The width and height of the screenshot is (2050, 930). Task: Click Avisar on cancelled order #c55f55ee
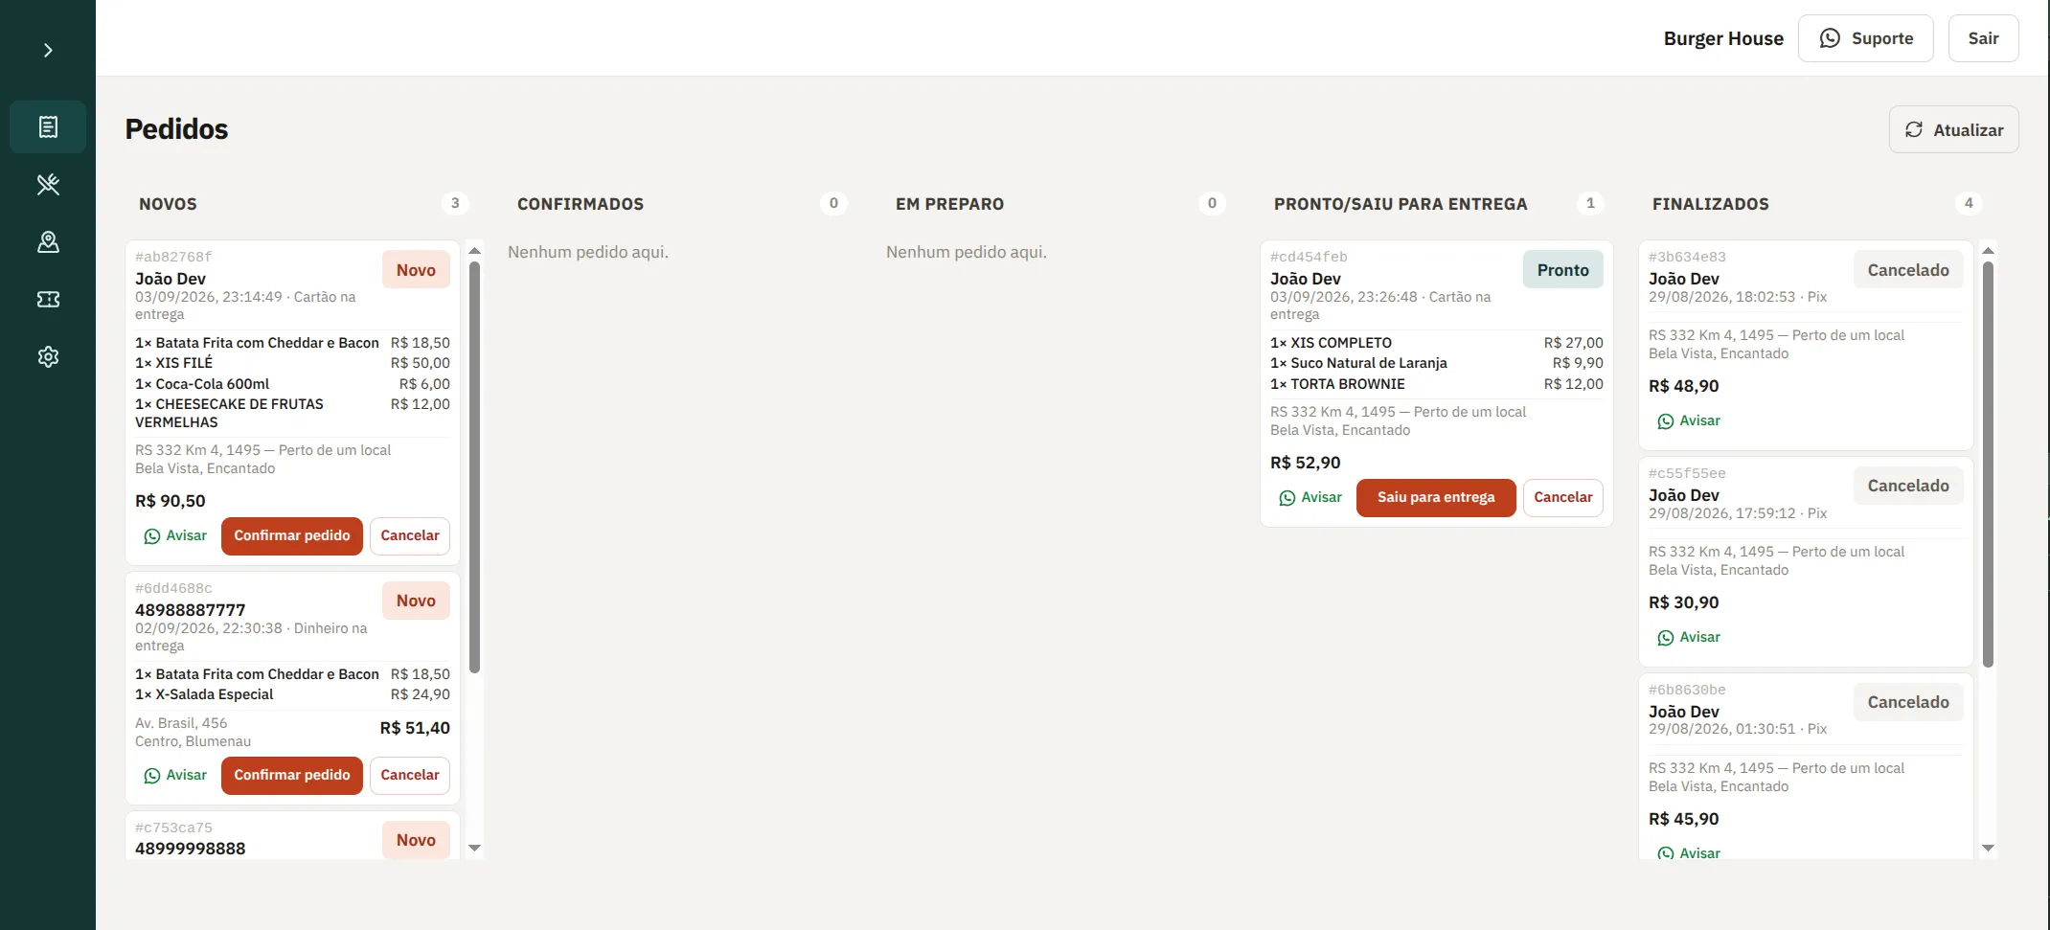point(1689,637)
